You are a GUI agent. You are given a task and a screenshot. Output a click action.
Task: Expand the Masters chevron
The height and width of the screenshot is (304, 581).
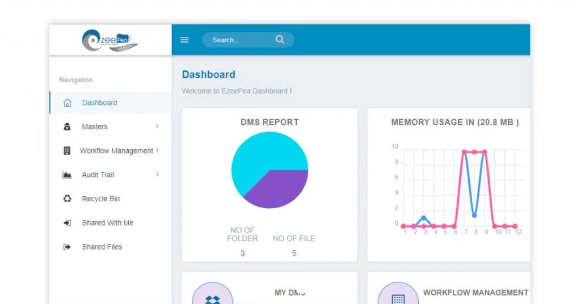coord(157,126)
